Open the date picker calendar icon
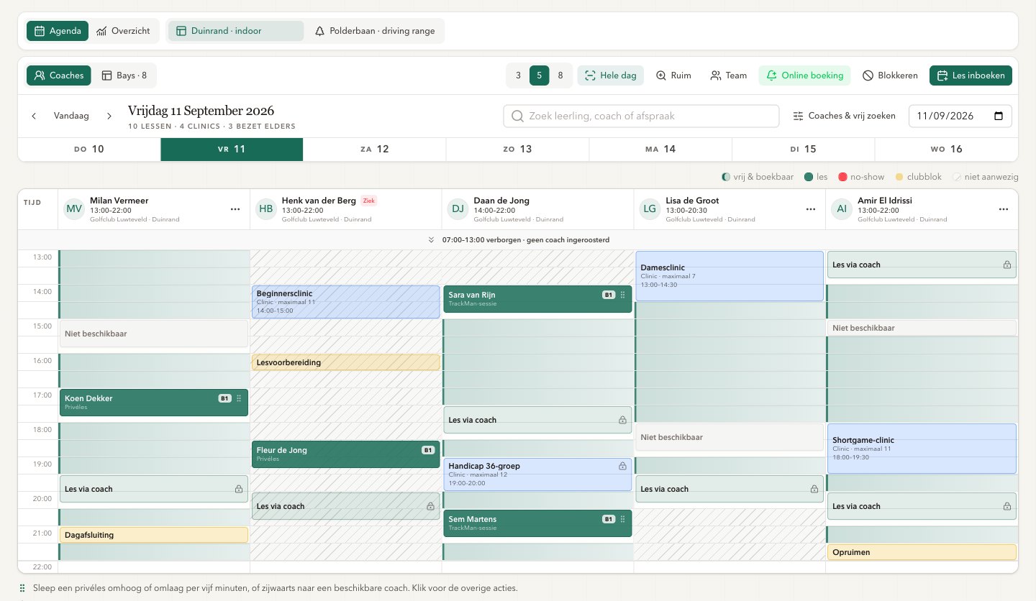 [x=999, y=116]
